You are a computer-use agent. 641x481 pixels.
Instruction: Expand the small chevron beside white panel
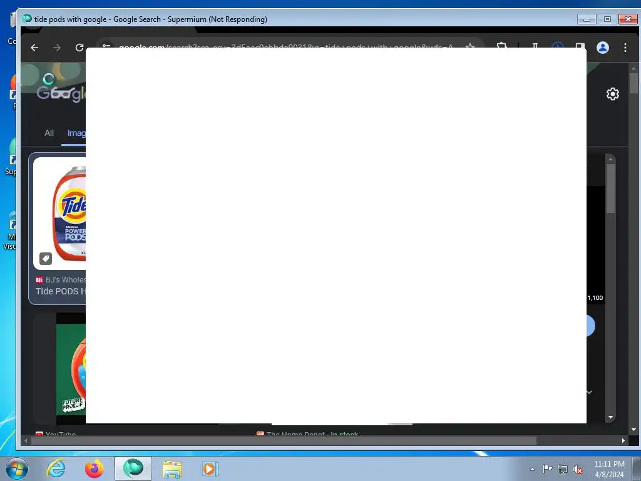[589, 392]
